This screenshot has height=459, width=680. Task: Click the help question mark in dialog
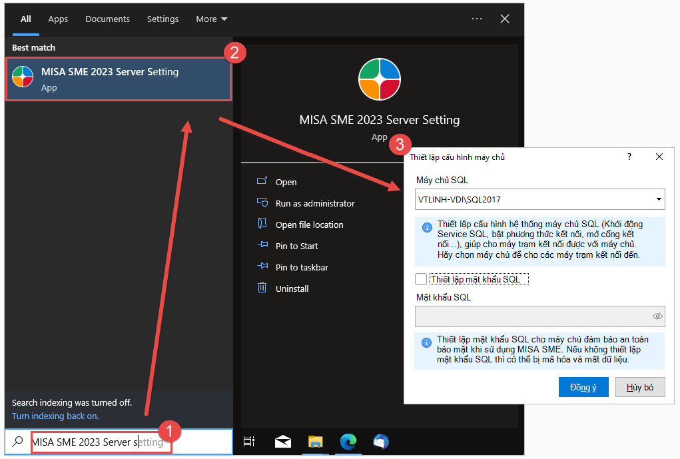[x=629, y=157]
